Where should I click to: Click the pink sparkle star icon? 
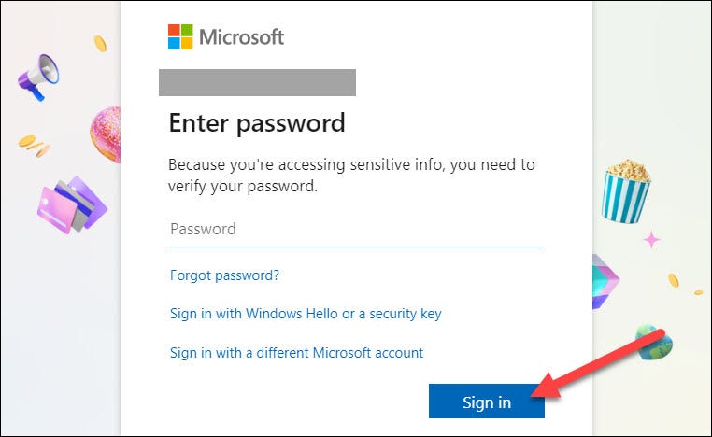[x=651, y=240]
